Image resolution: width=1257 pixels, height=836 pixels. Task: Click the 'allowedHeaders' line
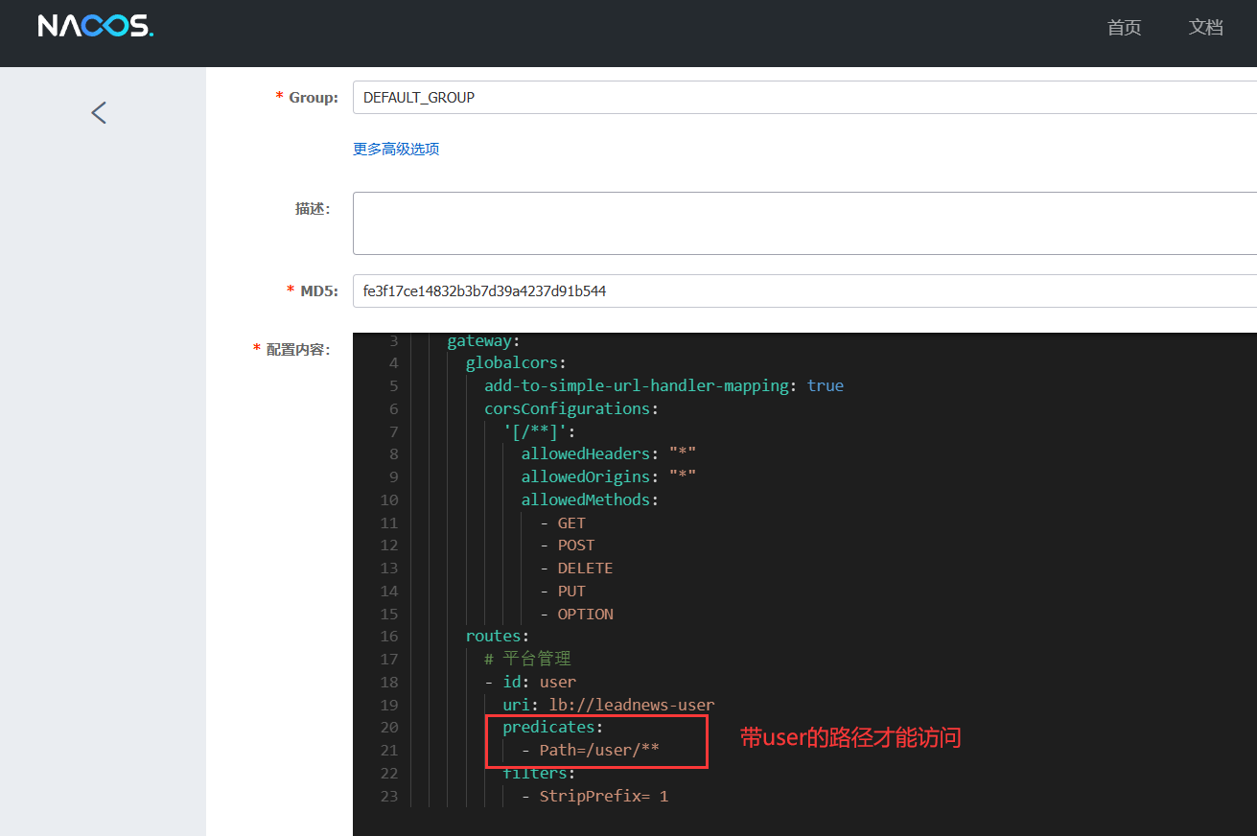609,453
